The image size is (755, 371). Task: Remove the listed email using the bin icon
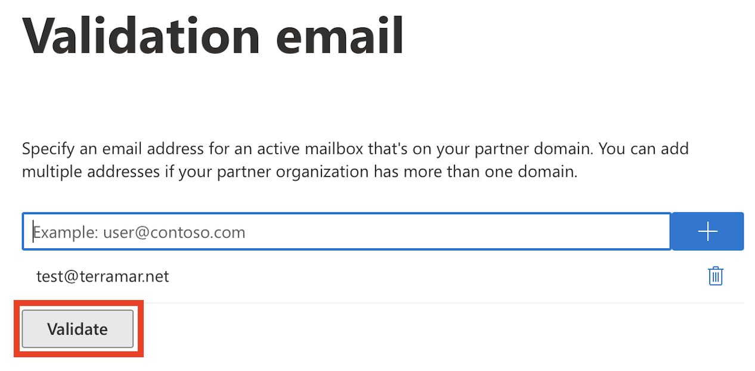[x=715, y=276]
